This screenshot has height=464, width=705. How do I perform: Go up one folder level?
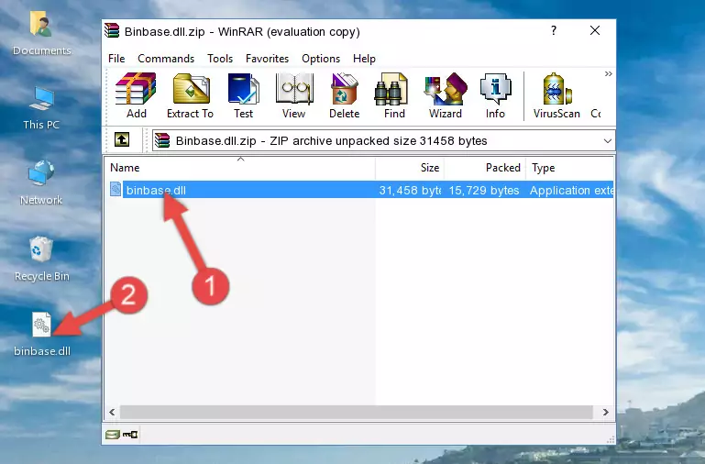tap(122, 139)
